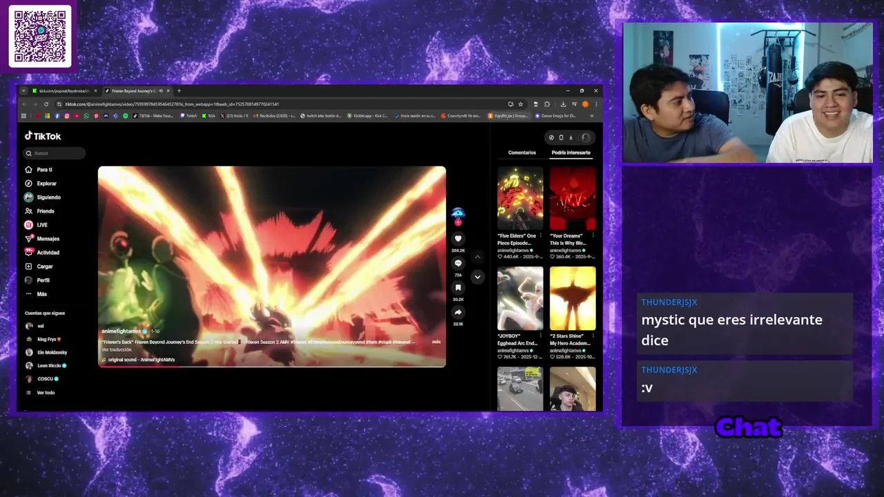Open "2 Stars Shine" video thumbnail

(x=573, y=298)
